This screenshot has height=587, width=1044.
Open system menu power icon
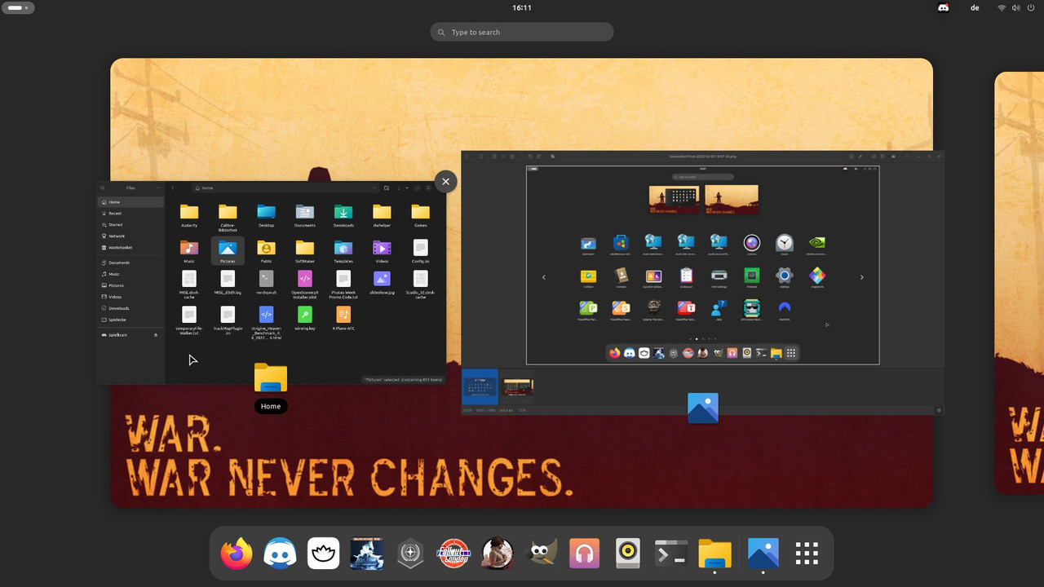click(x=1031, y=7)
